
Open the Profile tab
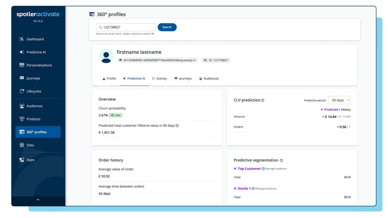(x=109, y=78)
